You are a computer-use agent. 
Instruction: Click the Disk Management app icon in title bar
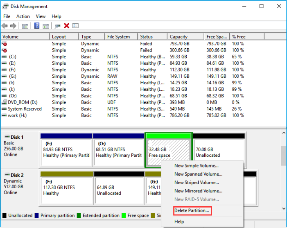click(x=6, y=6)
